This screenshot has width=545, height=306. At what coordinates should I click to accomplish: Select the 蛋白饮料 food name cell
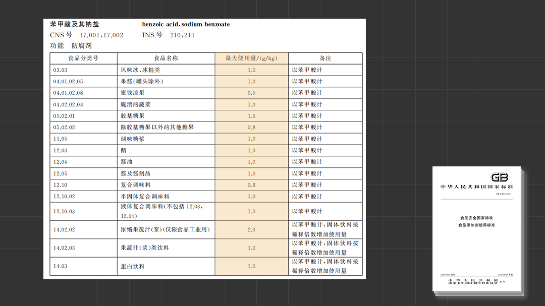click(166, 266)
